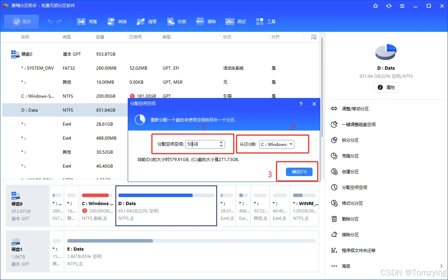Open 属性 properties of D: Data

pyautogui.click(x=386, y=87)
